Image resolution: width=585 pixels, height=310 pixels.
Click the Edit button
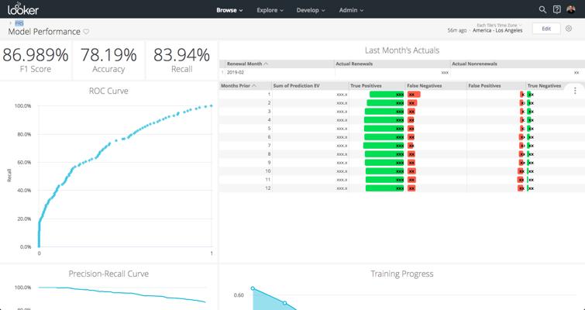click(546, 29)
